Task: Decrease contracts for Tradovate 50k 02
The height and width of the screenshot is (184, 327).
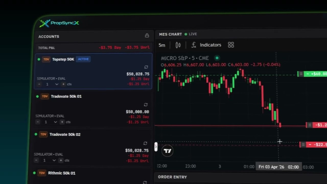Action: [x=36, y=160]
